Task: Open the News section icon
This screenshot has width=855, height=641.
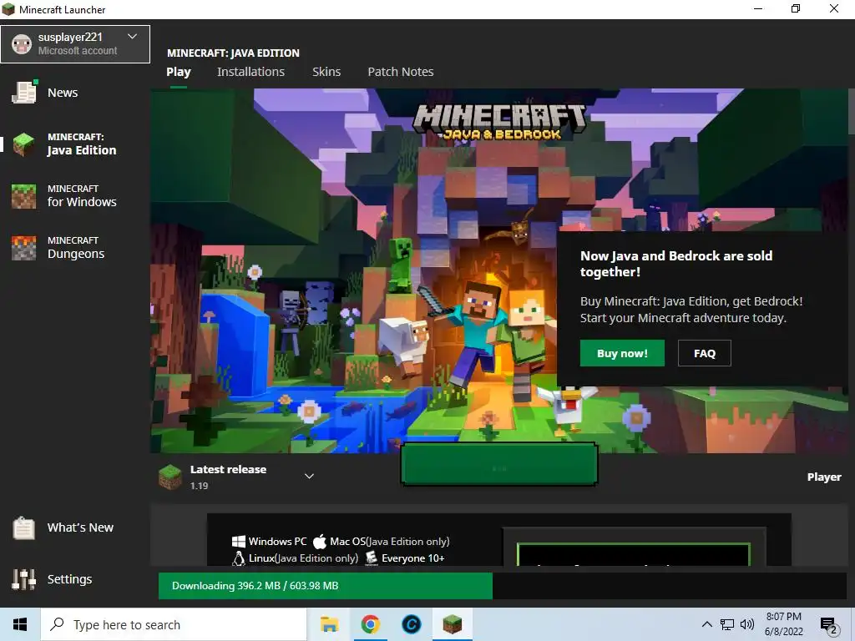Action: pyautogui.click(x=24, y=92)
